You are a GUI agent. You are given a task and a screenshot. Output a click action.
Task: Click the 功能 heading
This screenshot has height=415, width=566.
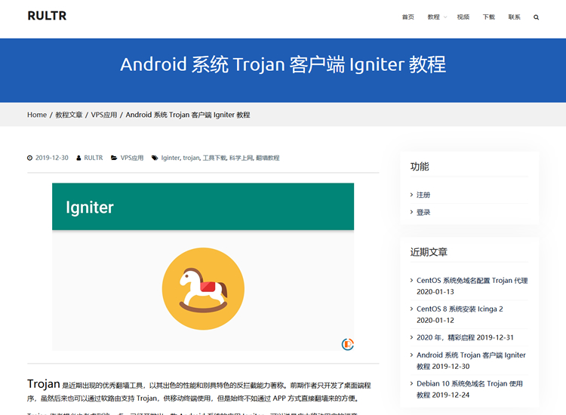[x=420, y=166]
